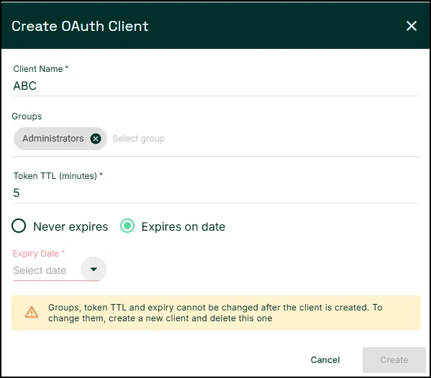
Task: Click the Groups label
Action: point(27,116)
